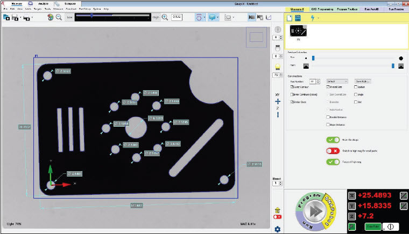Open the Program Toolbox tab
The width and height of the screenshot is (409, 234).
click(x=347, y=9)
